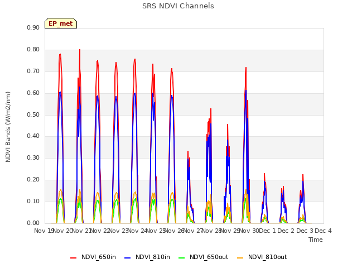357x268 pixels.
Task: Click the Dec 1 x-axis date label
Action: [x=268, y=231]
